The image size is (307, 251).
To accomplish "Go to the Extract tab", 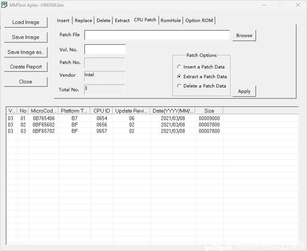I will 122,20.
